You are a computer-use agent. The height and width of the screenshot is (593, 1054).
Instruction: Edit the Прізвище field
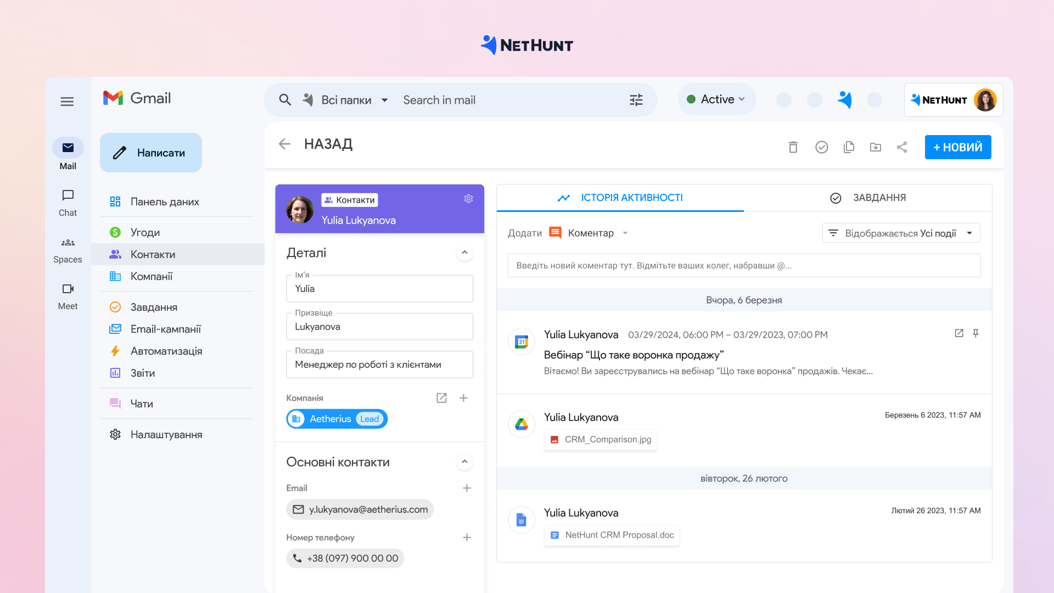[380, 327]
